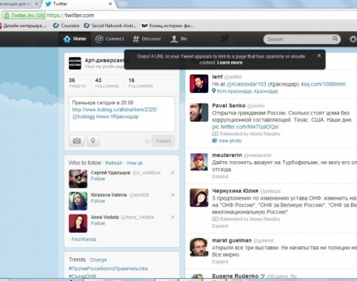Click inside the tweet compose text box

tap(121, 115)
